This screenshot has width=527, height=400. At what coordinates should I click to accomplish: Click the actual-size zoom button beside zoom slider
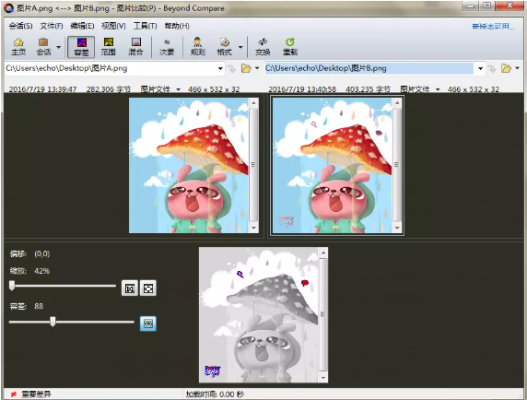click(130, 288)
